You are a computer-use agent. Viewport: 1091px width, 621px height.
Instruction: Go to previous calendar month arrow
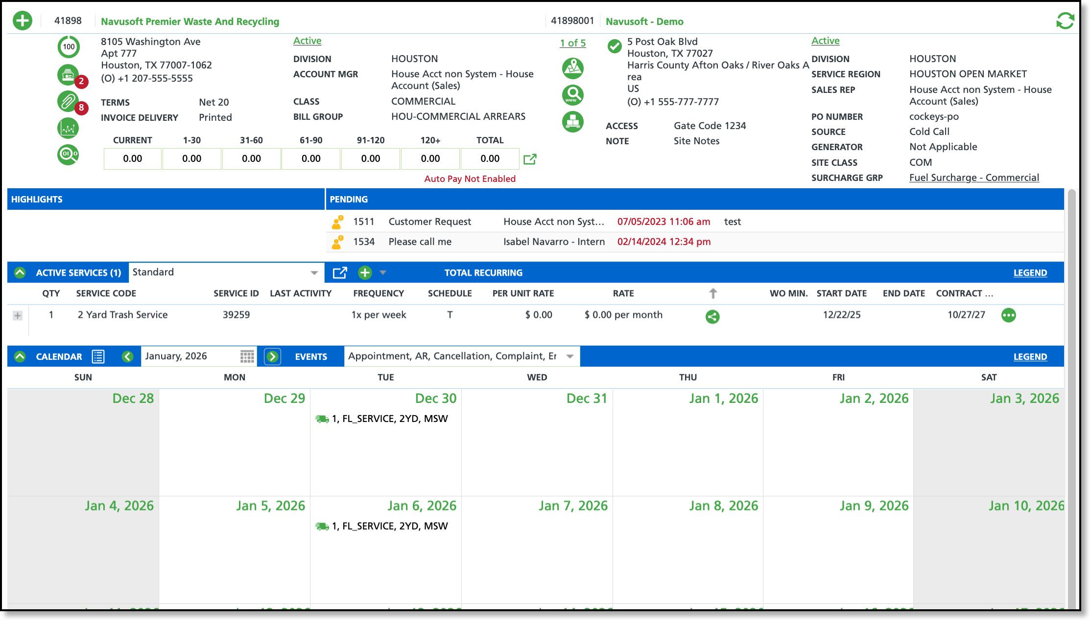coord(127,356)
